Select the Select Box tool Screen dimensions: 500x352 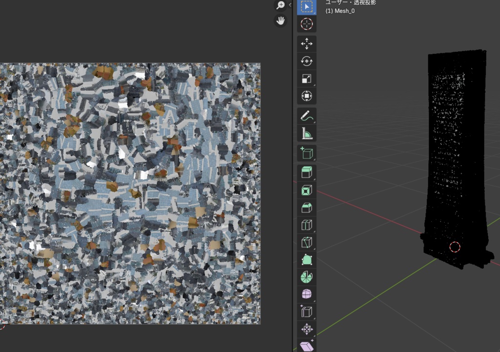pos(307,7)
